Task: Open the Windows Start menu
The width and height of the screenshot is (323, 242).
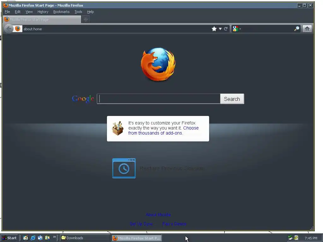Action: 9,238
